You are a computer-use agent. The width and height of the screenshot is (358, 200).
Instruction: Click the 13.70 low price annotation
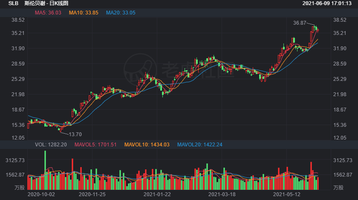(75, 134)
